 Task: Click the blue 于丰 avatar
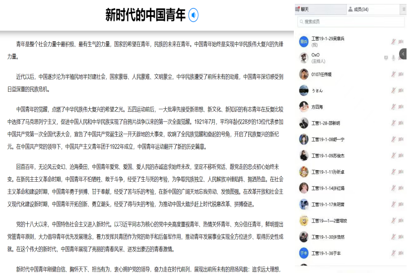point(304,253)
